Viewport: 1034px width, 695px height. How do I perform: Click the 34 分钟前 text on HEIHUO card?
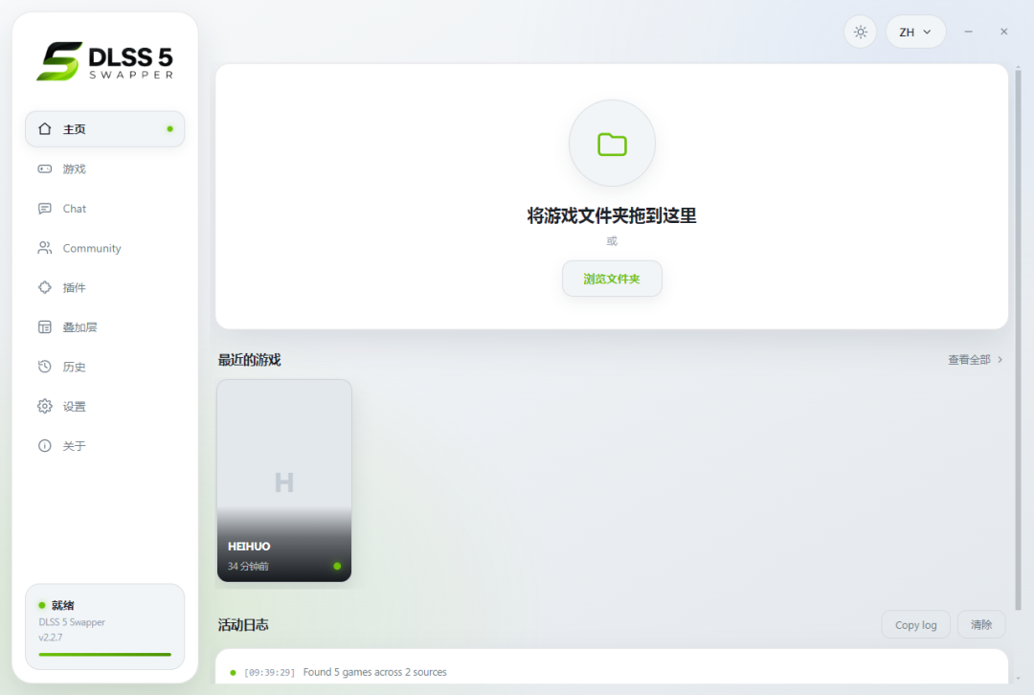click(x=248, y=566)
